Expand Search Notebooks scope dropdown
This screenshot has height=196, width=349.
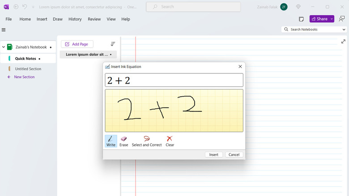pyautogui.click(x=344, y=30)
